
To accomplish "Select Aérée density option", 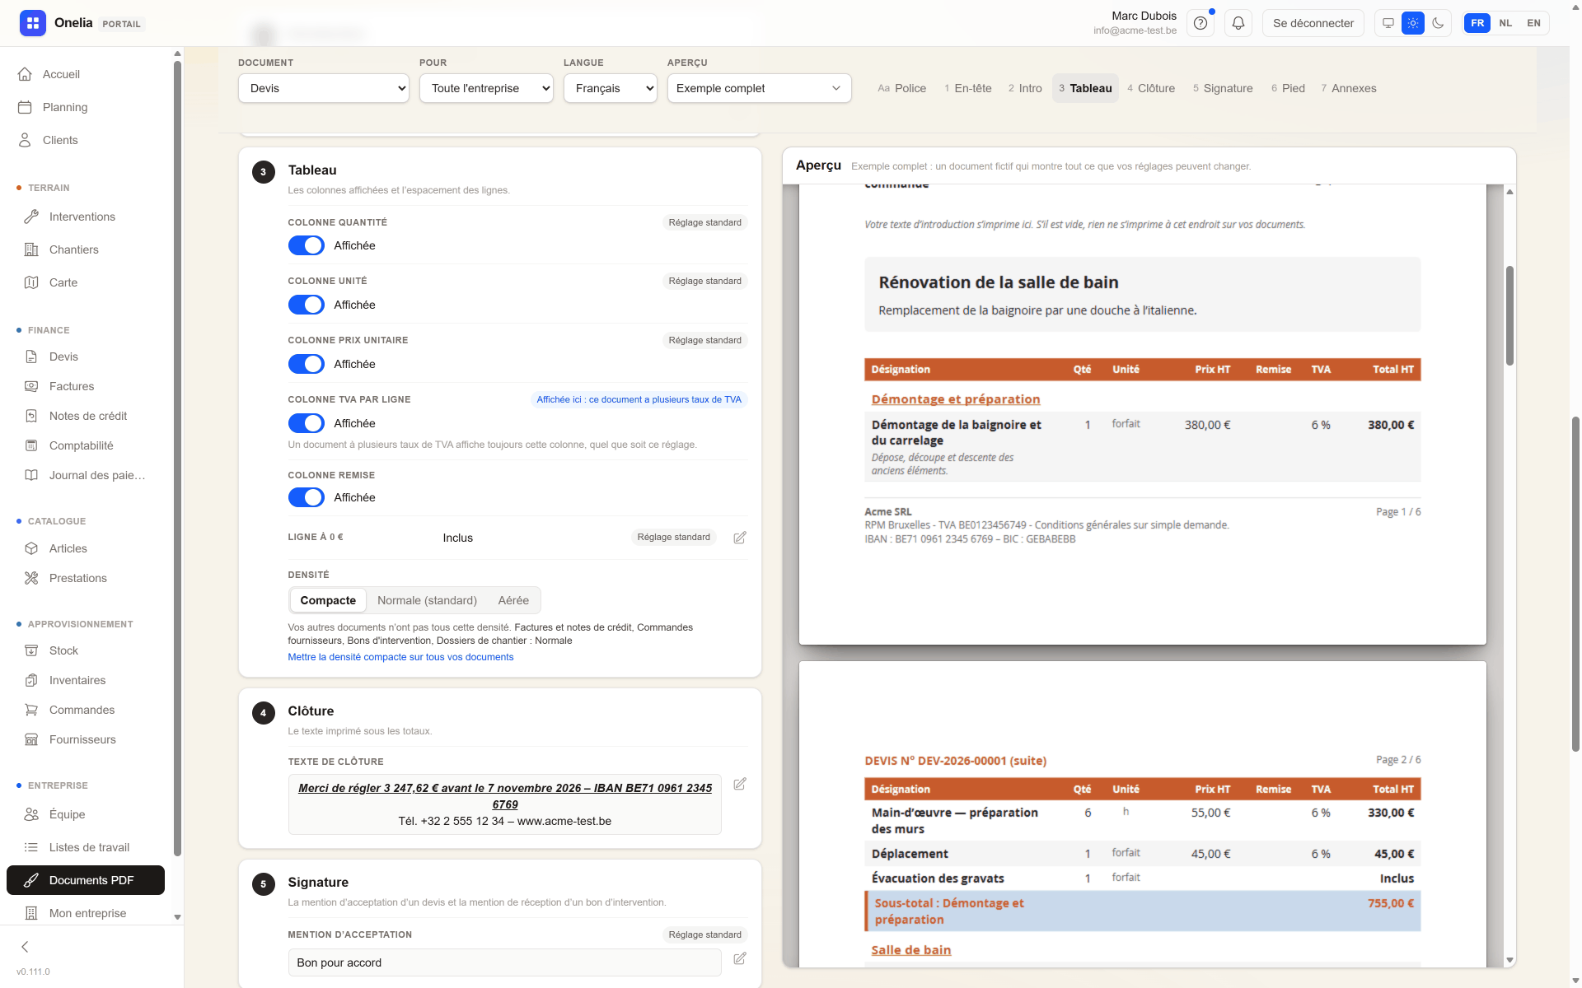I will pyautogui.click(x=513, y=600).
